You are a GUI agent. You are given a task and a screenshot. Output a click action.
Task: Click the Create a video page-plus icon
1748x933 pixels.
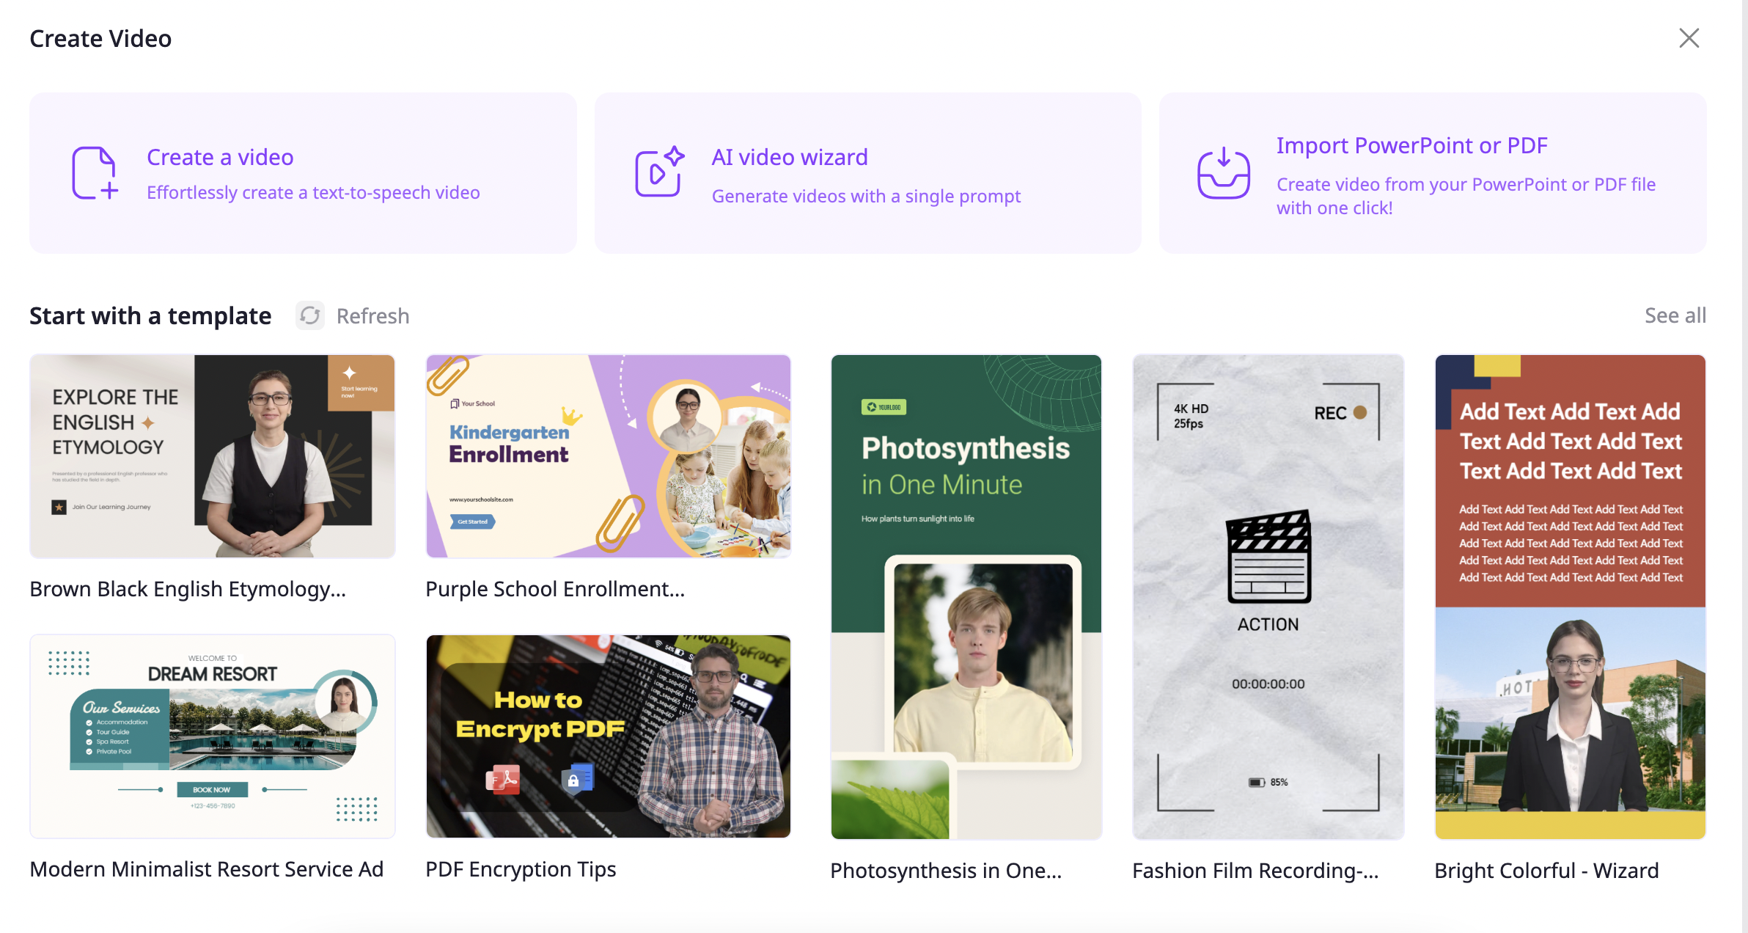click(x=95, y=173)
